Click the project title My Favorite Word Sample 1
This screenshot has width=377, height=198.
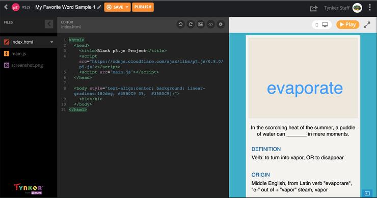(x=65, y=7)
